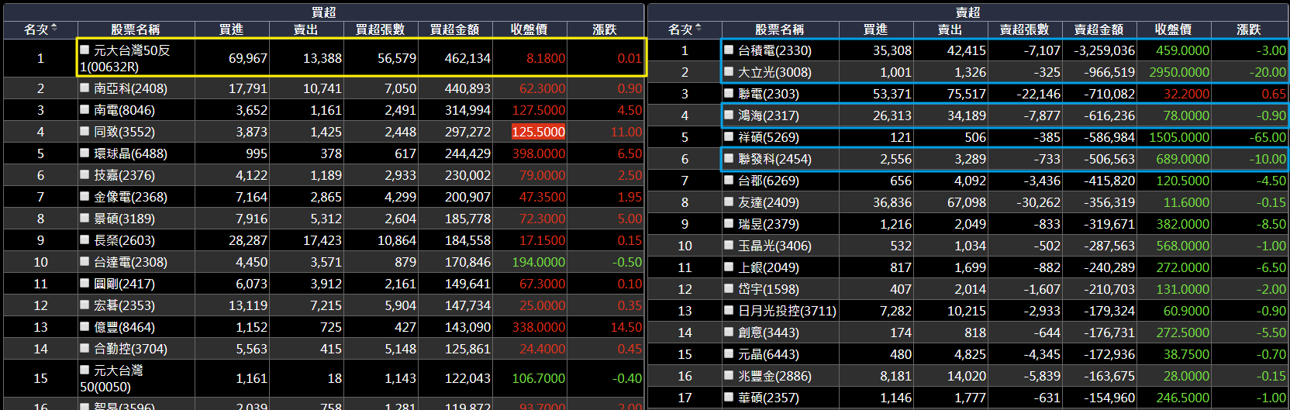Check the 合勤控(3704) checkbox
Image resolution: width=1290 pixels, height=410 pixels.
point(85,348)
